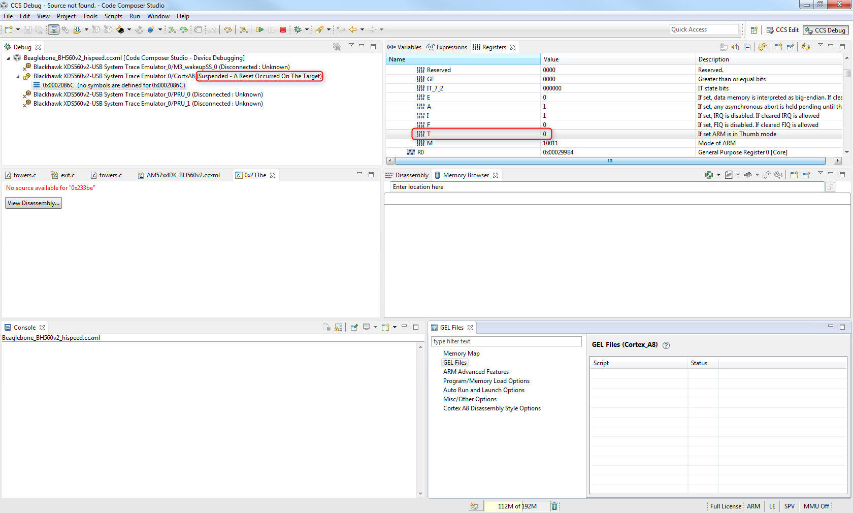Select Auto Run and Launch Options
This screenshot has height=513, width=853.
tap(484, 390)
